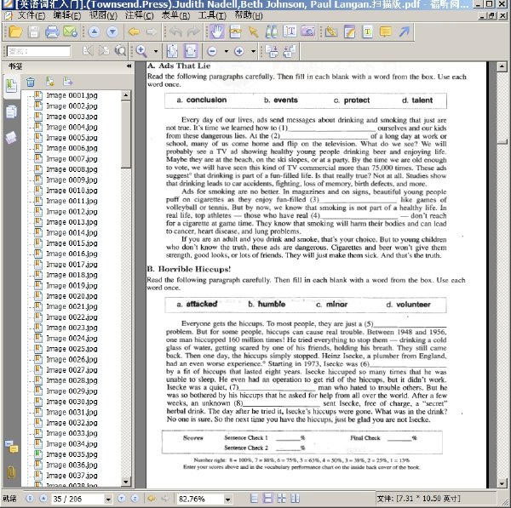
Task: Click the page number field 35 / 206
Action: pos(78,499)
